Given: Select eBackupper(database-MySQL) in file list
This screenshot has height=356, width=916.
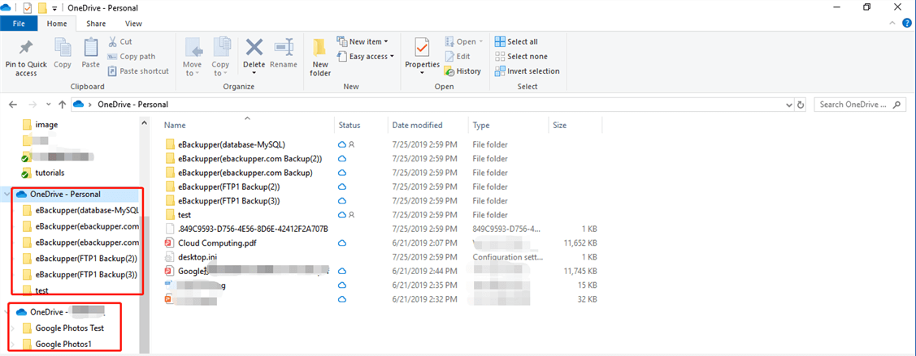Looking at the screenshot, I should click(231, 144).
